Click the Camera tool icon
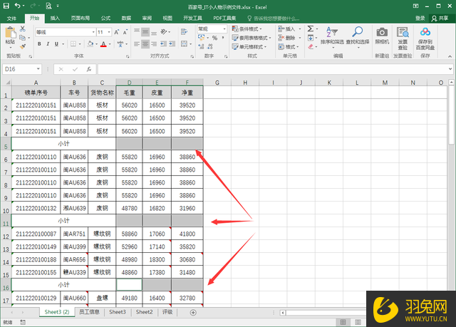 click(x=382, y=36)
